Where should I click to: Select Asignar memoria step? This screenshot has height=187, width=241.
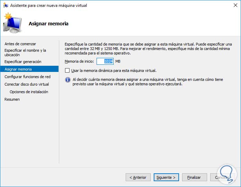pyautogui.click(x=29, y=69)
